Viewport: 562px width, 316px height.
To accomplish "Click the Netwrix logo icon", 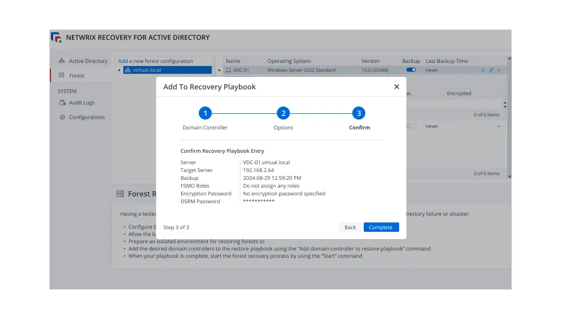I will [x=56, y=37].
